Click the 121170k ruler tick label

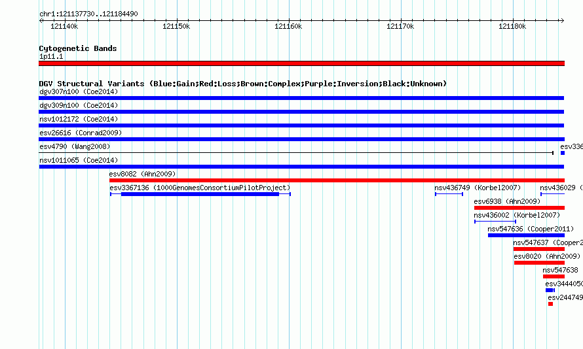point(400,26)
